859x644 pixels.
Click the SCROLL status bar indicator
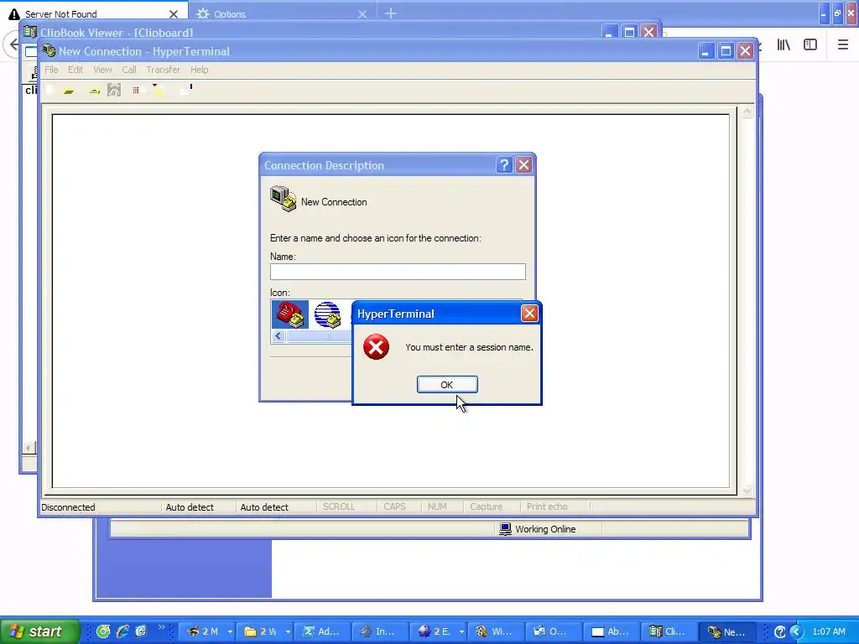(x=339, y=506)
